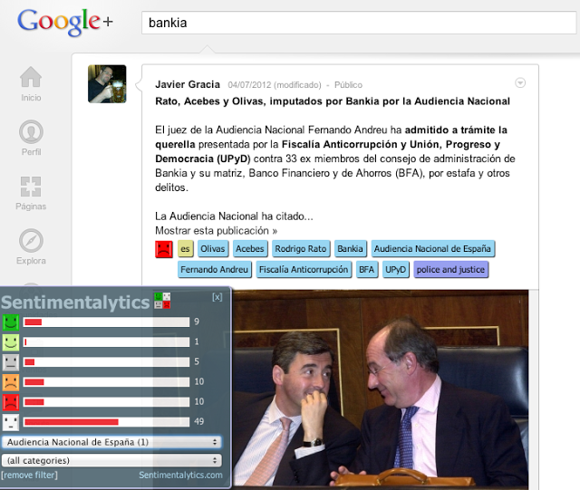Click the positive bar showing 1
Viewport: 580px width, 490px height.
pyautogui.click(x=106, y=342)
